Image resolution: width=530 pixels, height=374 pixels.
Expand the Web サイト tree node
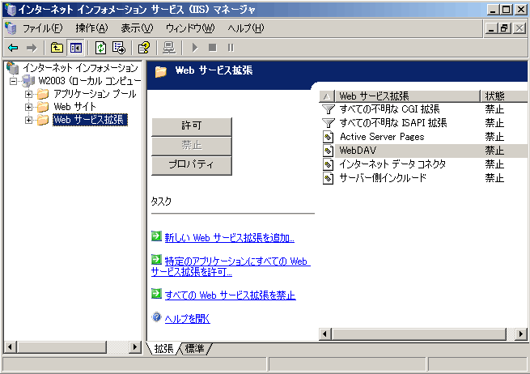[x=29, y=107]
